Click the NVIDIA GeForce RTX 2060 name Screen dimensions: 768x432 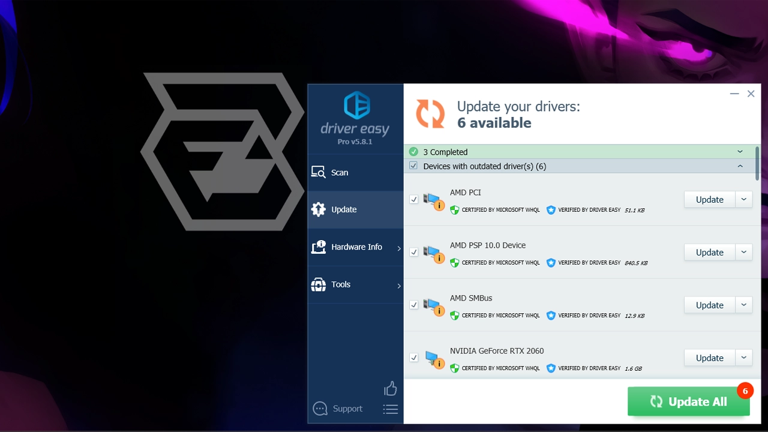(497, 351)
